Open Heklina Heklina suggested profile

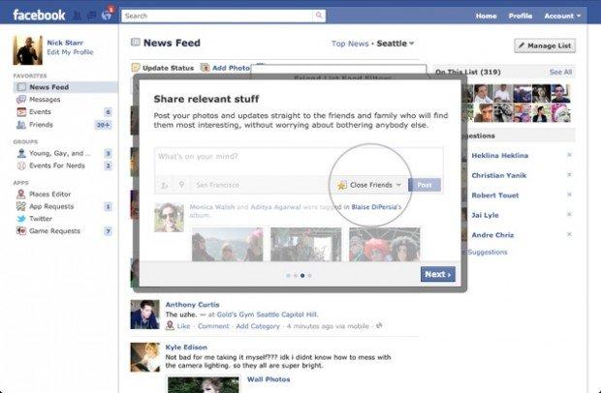[x=499, y=156]
